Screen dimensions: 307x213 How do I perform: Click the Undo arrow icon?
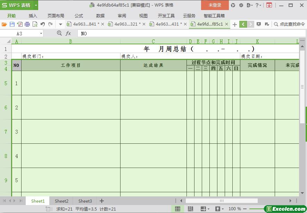[x=43, y=24]
